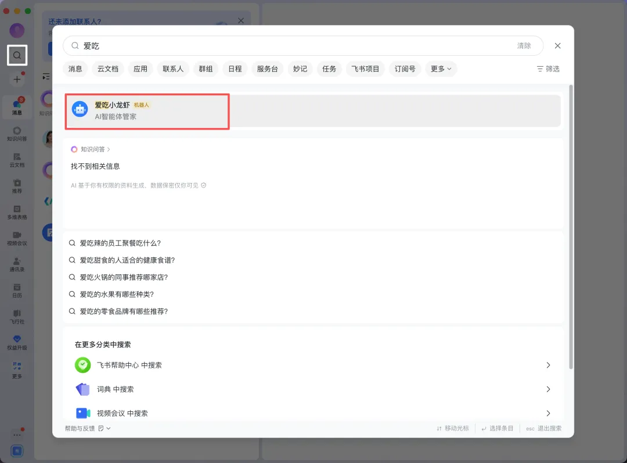627x463 pixels.
Task: Click the AI智能体管家 subtitle
Action: pos(116,116)
